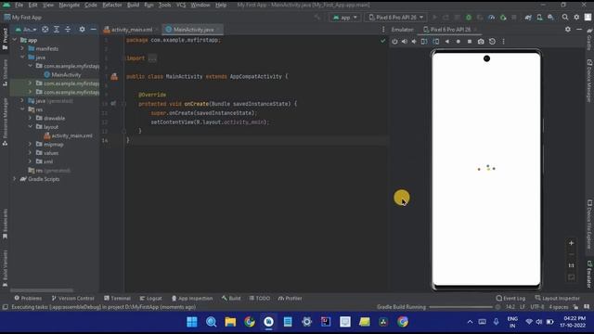Hide the Project panel with minus icon
Image resolution: width=594 pixels, height=334 pixels.
(x=94, y=29)
